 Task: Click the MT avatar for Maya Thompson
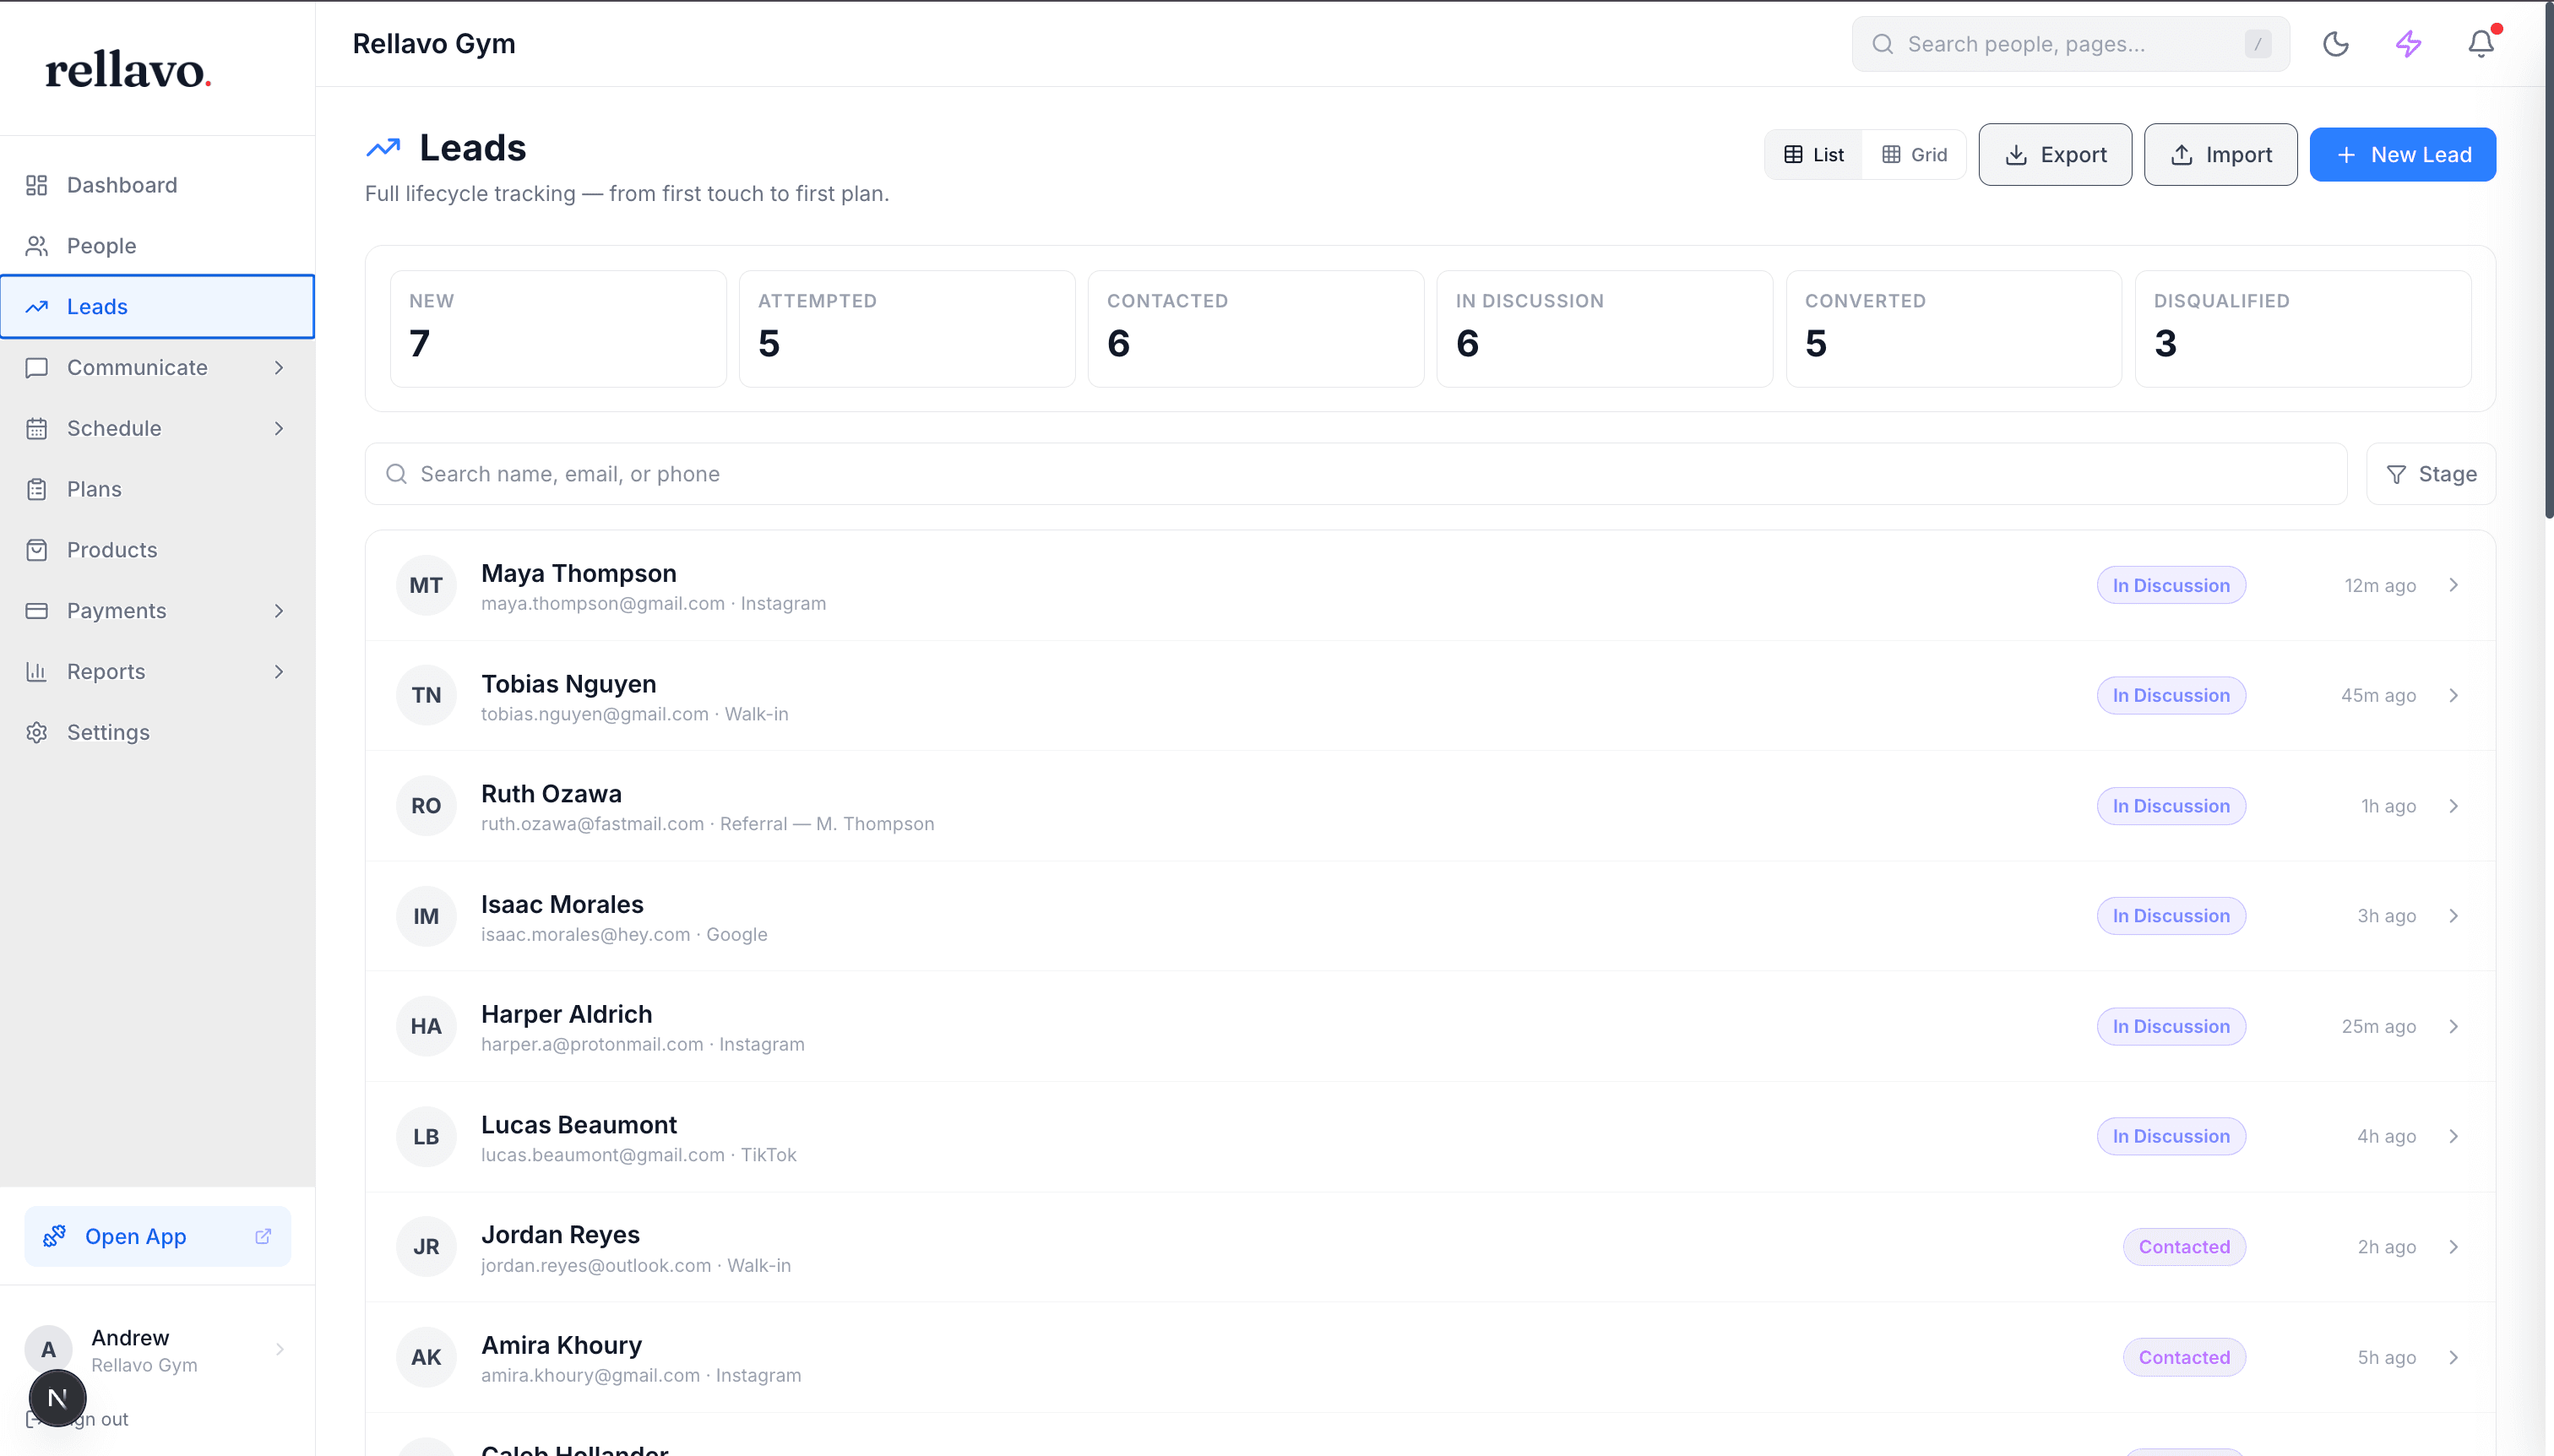click(426, 585)
